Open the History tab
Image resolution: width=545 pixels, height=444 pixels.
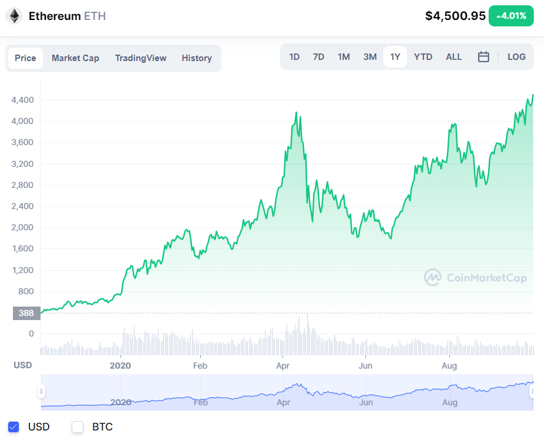(197, 58)
